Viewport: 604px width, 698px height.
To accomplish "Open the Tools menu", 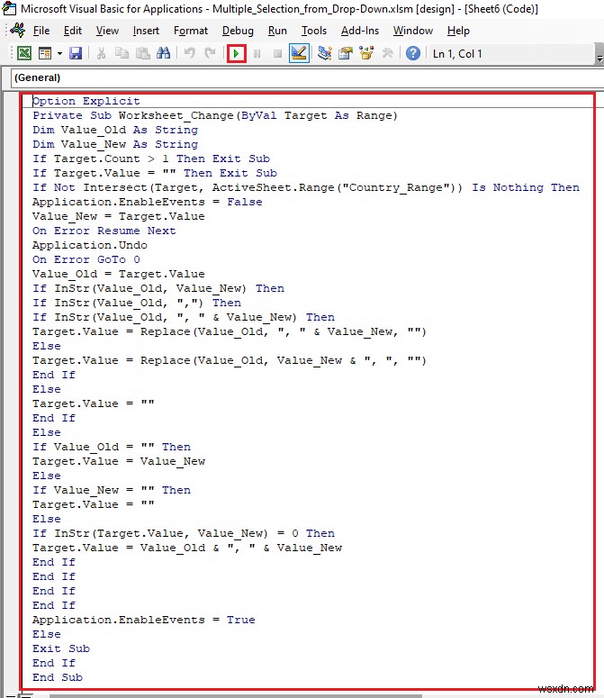I will (314, 31).
